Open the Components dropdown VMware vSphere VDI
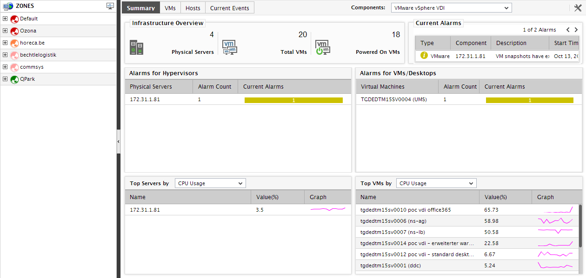586x278 pixels. (451, 8)
